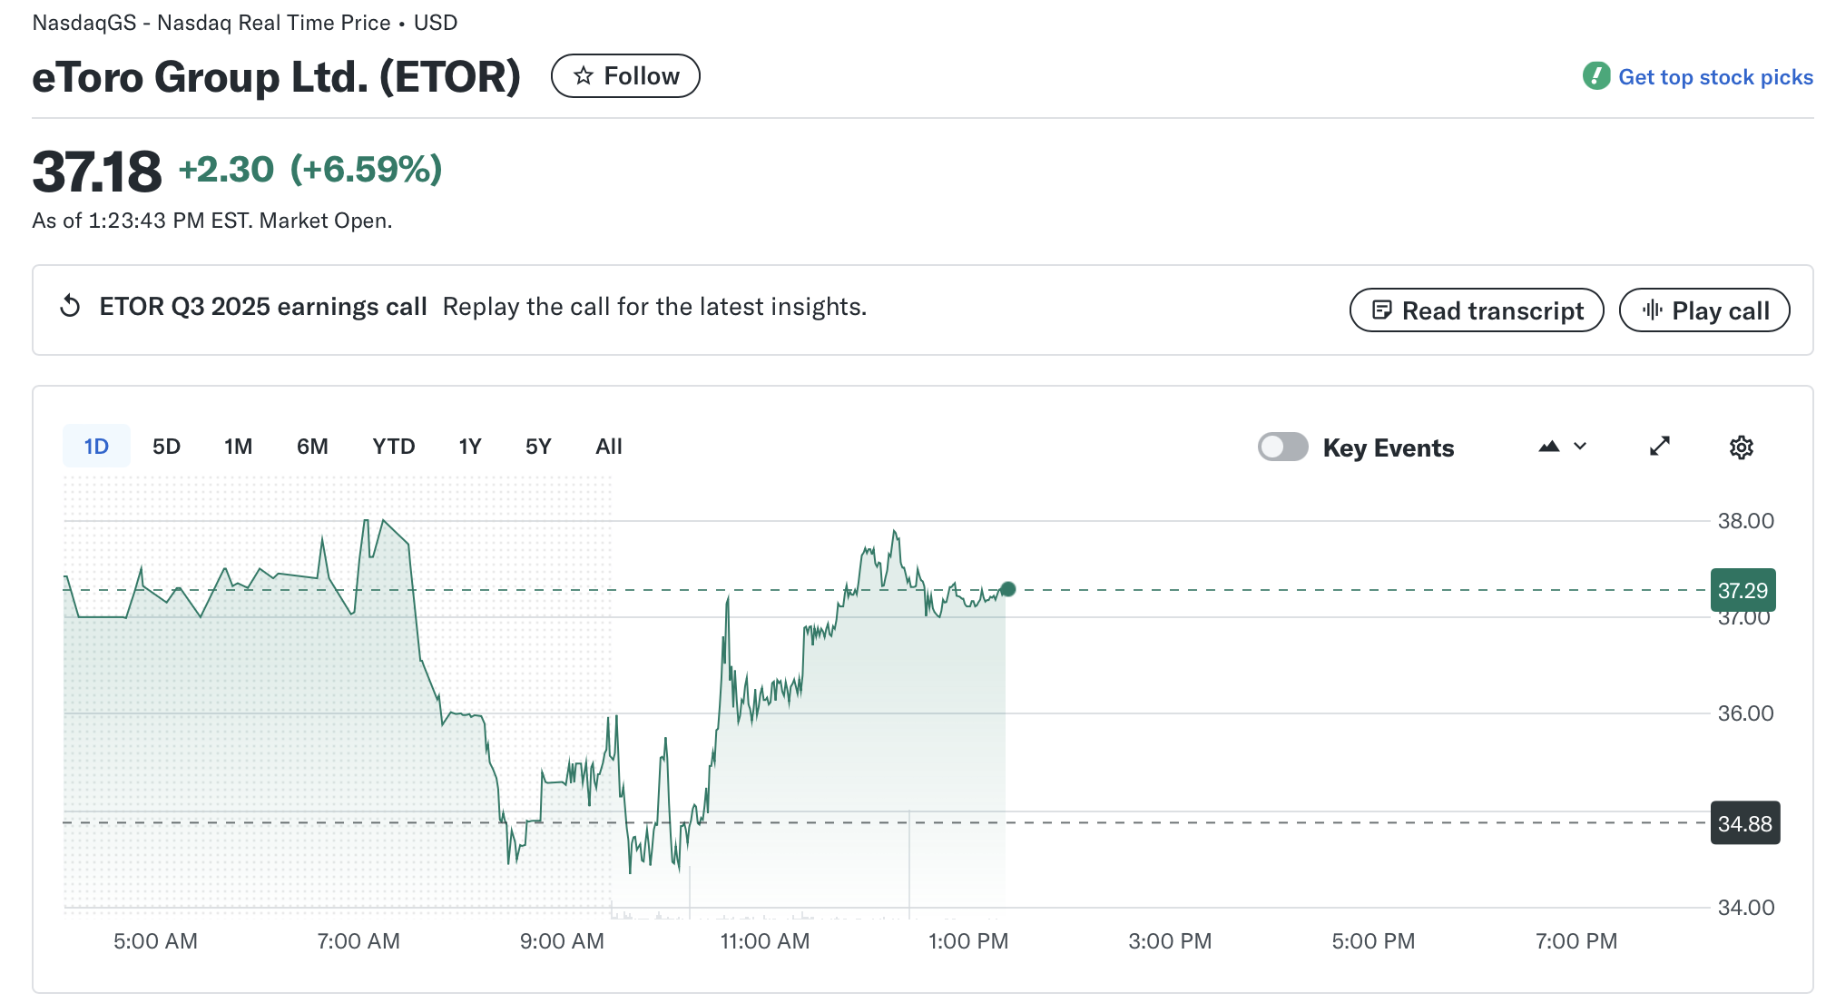Open the chart settings gear
Screen dimensions: 1826x1003
click(1741, 447)
